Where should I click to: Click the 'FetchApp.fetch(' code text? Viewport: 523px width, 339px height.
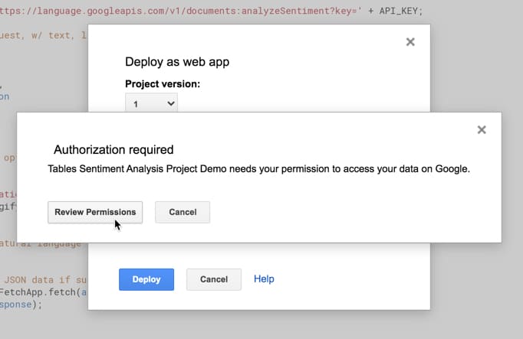40,292
